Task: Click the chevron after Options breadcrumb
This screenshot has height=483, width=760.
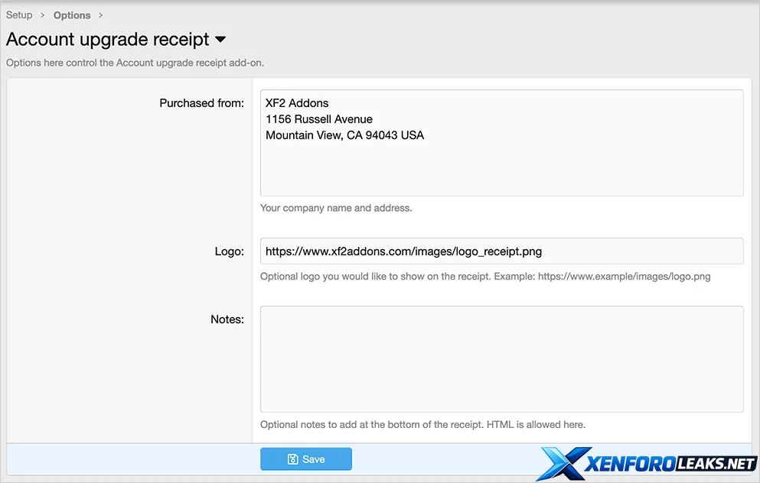Action: coord(101,15)
